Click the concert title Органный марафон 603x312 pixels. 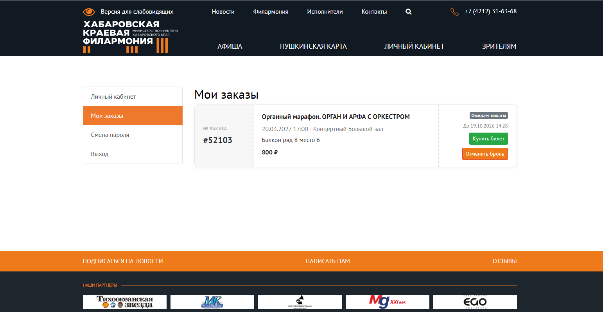click(336, 117)
